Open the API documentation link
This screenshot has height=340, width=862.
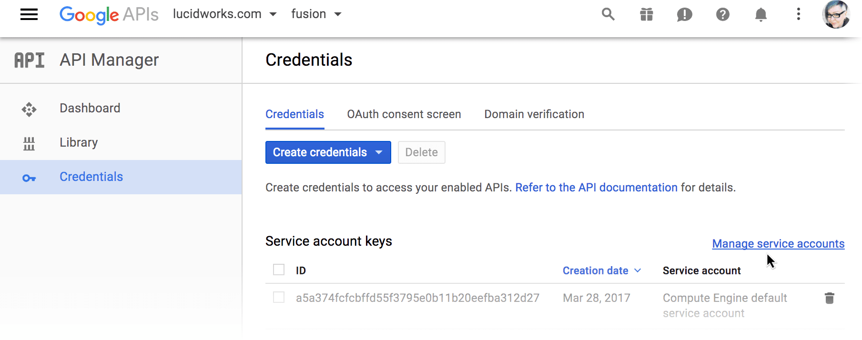[x=596, y=187]
